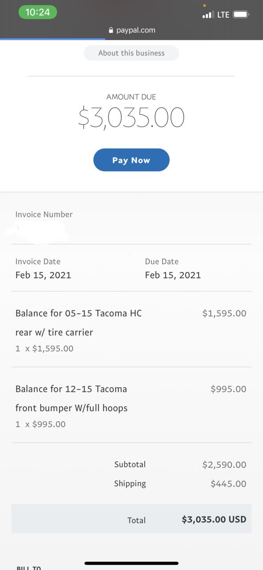The image size is (263, 570).
Task: Tap the cellular signal bars icon
Action: click(x=207, y=15)
